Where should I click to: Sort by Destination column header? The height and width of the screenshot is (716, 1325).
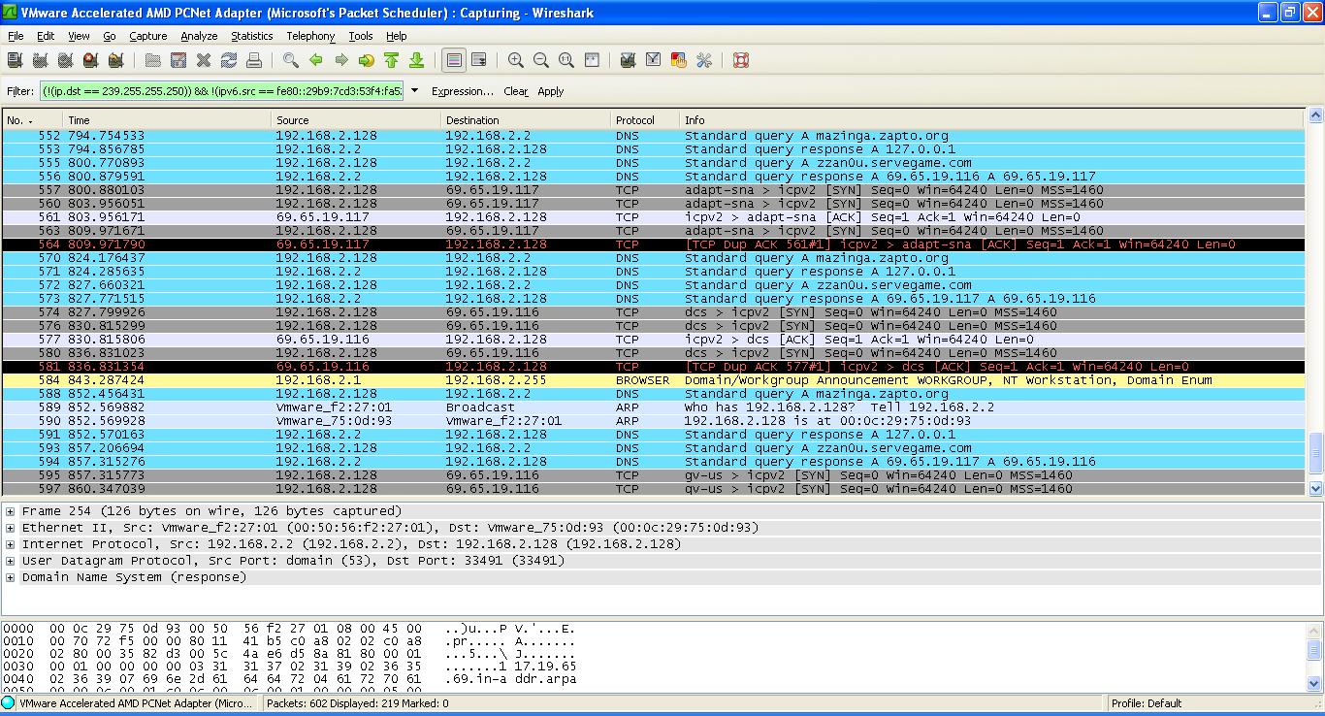pos(526,120)
